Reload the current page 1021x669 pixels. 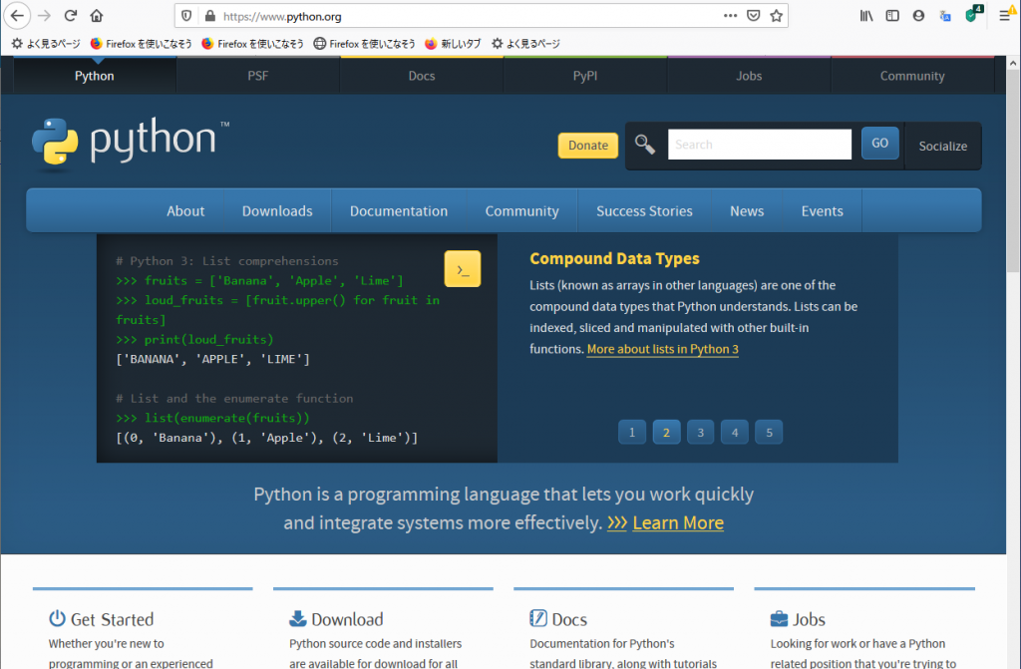71,16
